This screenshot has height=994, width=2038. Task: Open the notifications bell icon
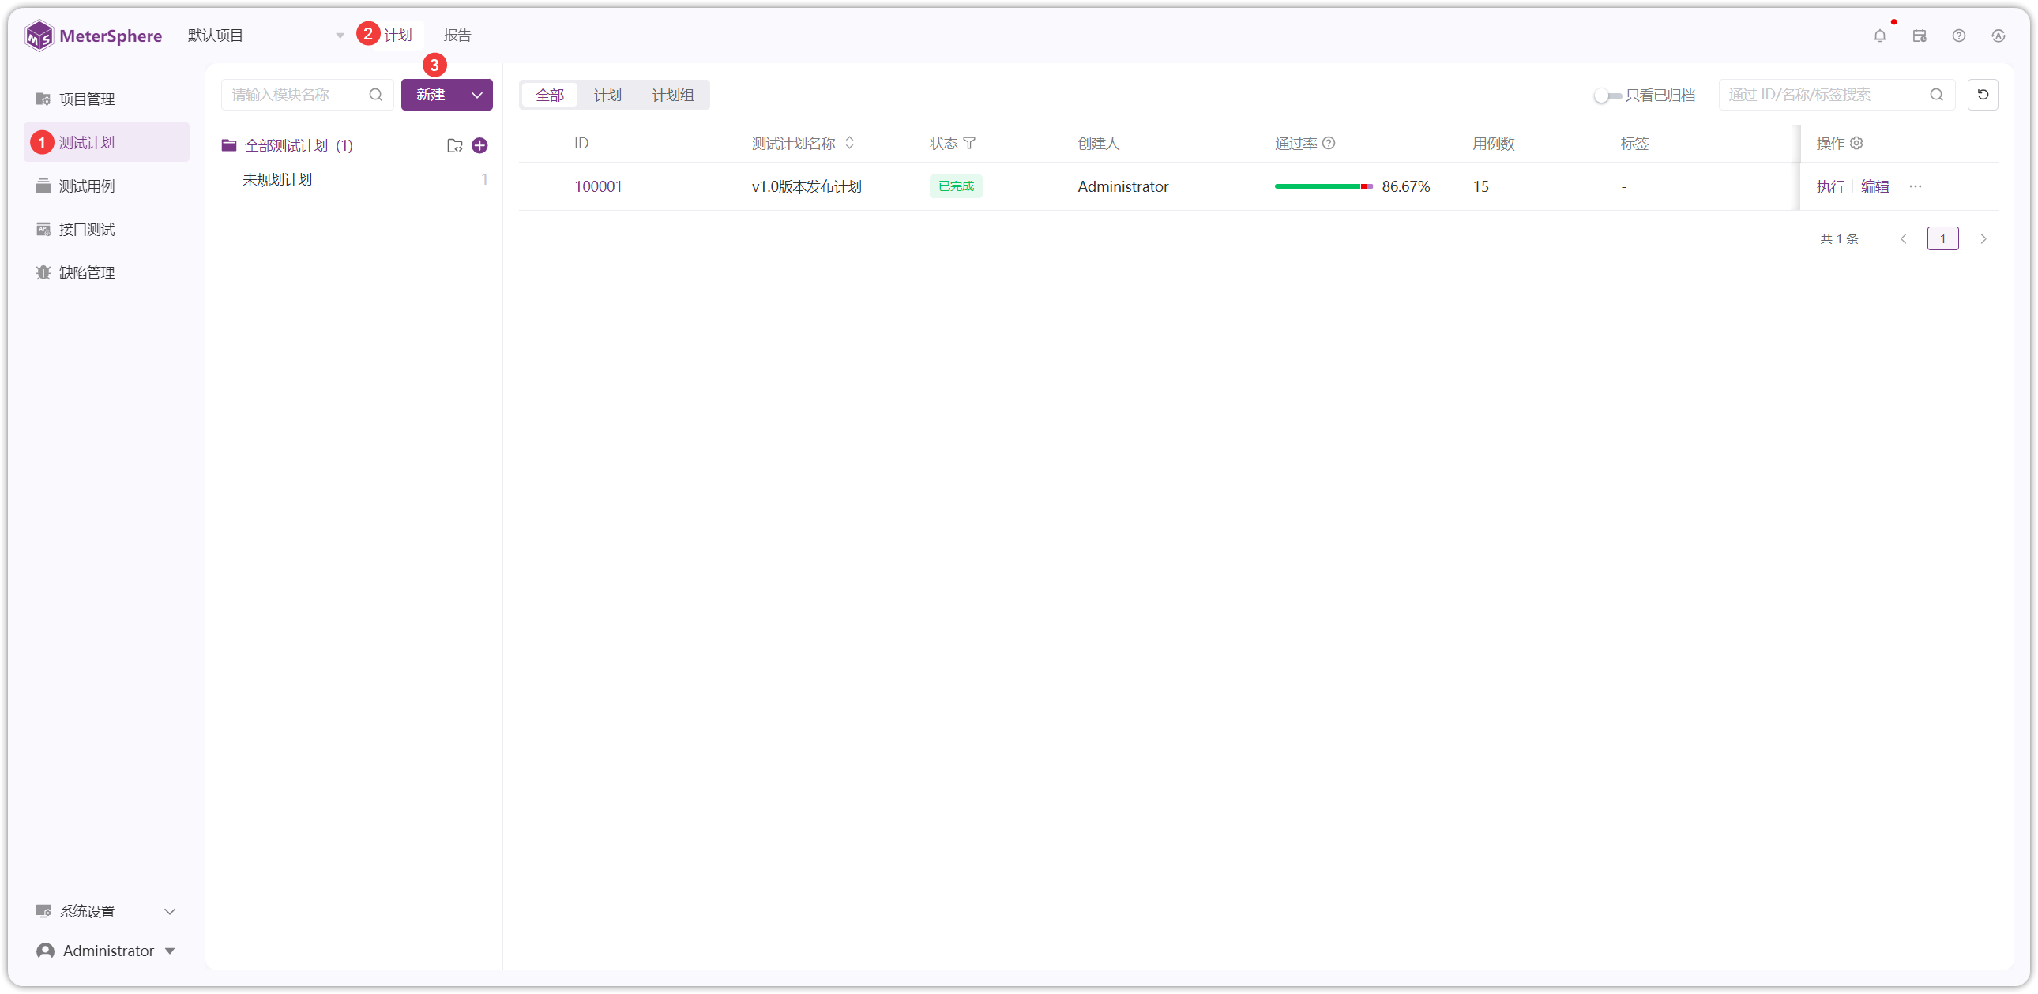point(1879,36)
